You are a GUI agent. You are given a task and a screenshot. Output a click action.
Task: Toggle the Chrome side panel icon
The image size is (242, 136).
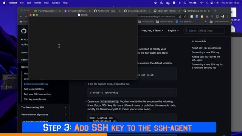click(x=217, y=17)
